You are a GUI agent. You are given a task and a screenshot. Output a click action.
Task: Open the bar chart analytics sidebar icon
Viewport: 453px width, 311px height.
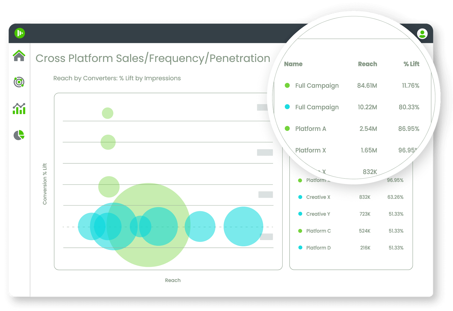[19, 109]
